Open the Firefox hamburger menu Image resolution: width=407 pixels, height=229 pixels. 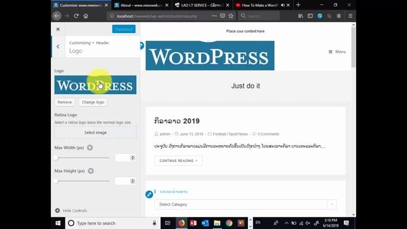coord(350,16)
